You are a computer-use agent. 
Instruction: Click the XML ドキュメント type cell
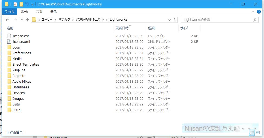(159, 42)
